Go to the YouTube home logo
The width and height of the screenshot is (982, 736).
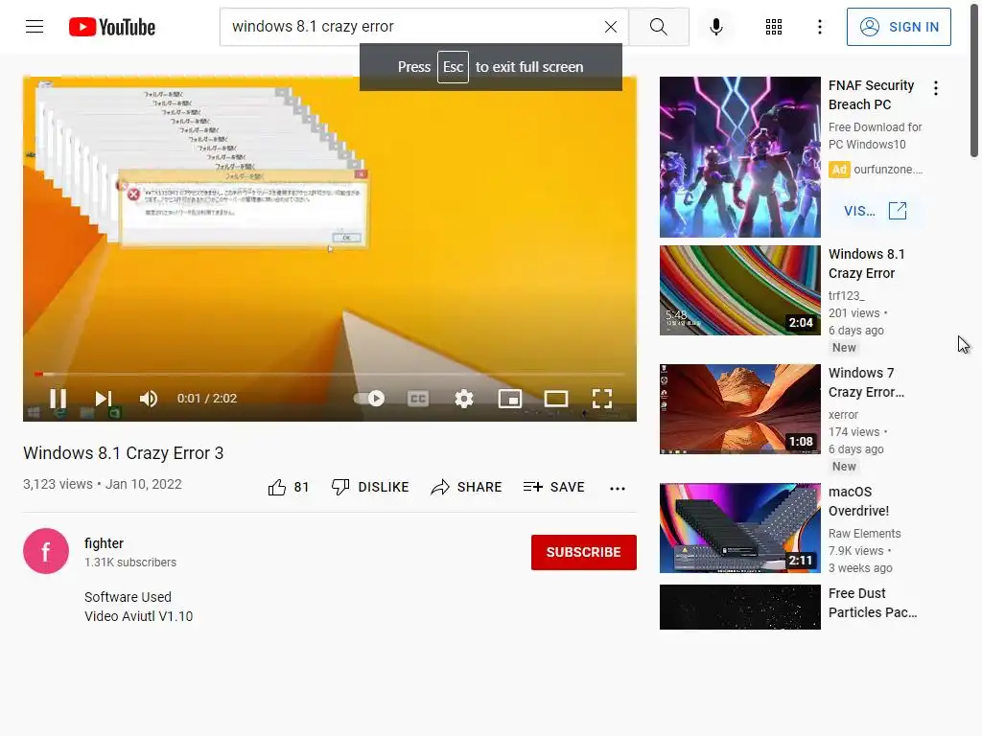(112, 27)
